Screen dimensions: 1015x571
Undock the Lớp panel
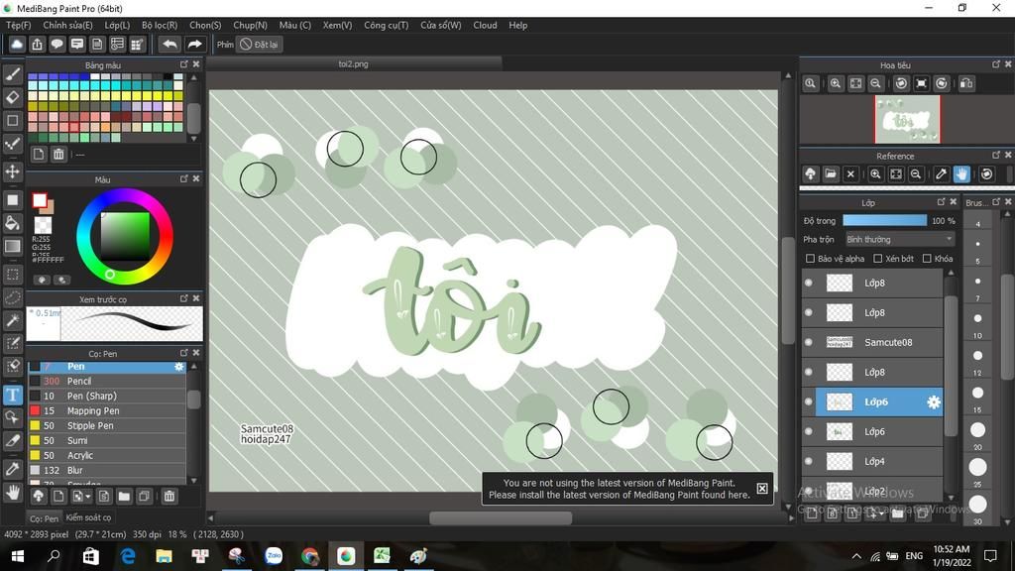point(941,202)
